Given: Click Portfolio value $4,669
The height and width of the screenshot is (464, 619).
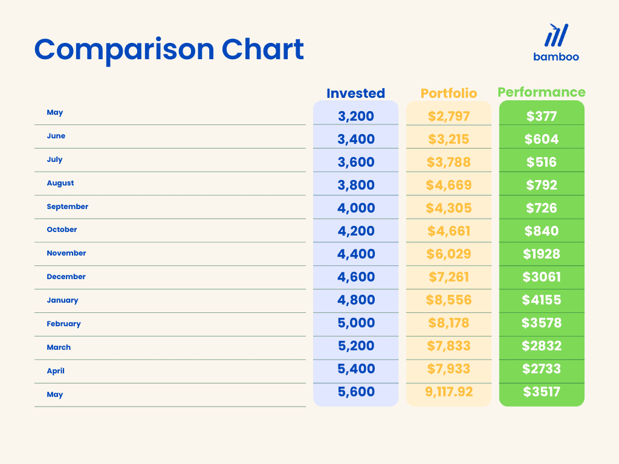Looking at the screenshot, I should 449,185.
